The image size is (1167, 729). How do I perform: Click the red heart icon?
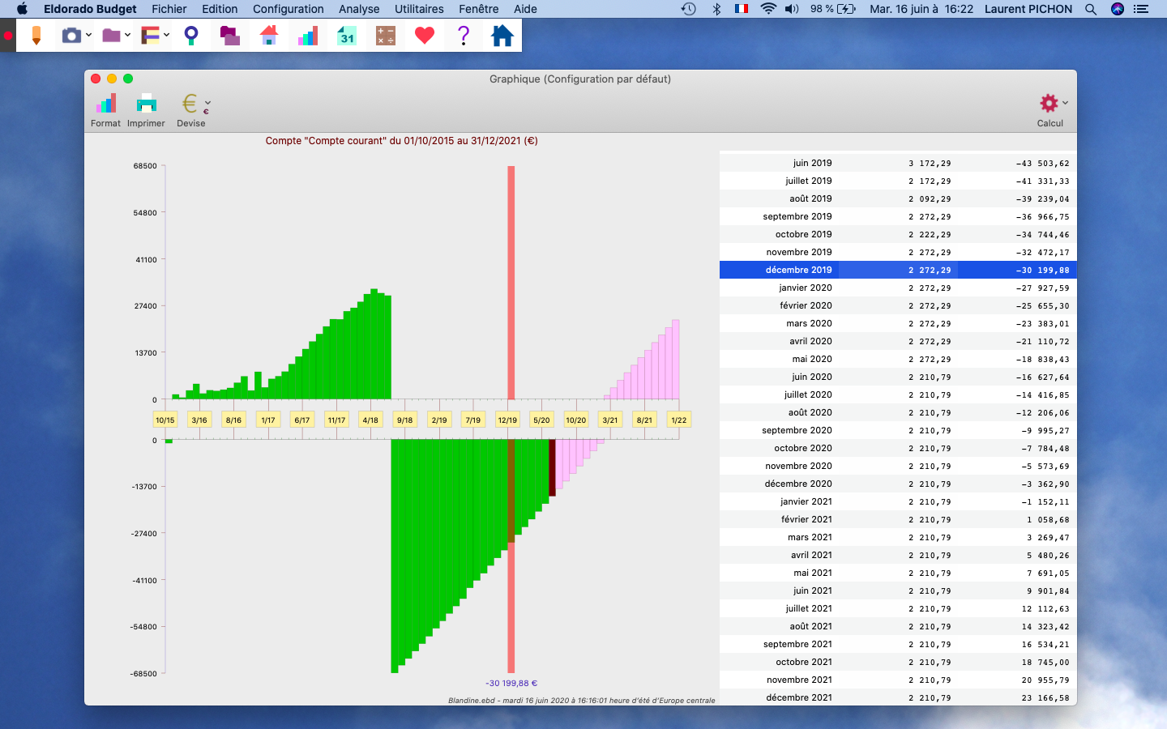pyautogui.click(x=425, y=36)
